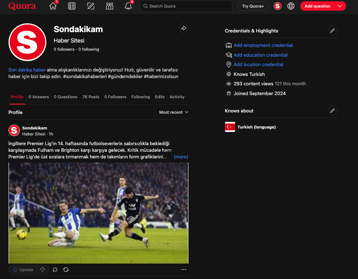Repost the Fulham-Brighton post via the repost icon
358x279 pixels.
point(66,270)
